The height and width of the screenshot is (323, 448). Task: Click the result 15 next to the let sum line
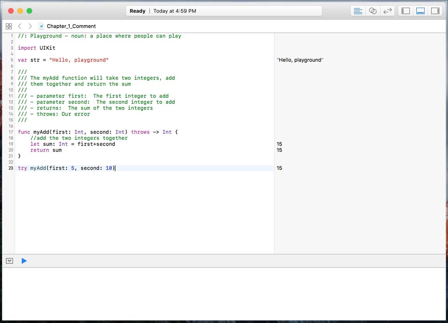point(280,144)
